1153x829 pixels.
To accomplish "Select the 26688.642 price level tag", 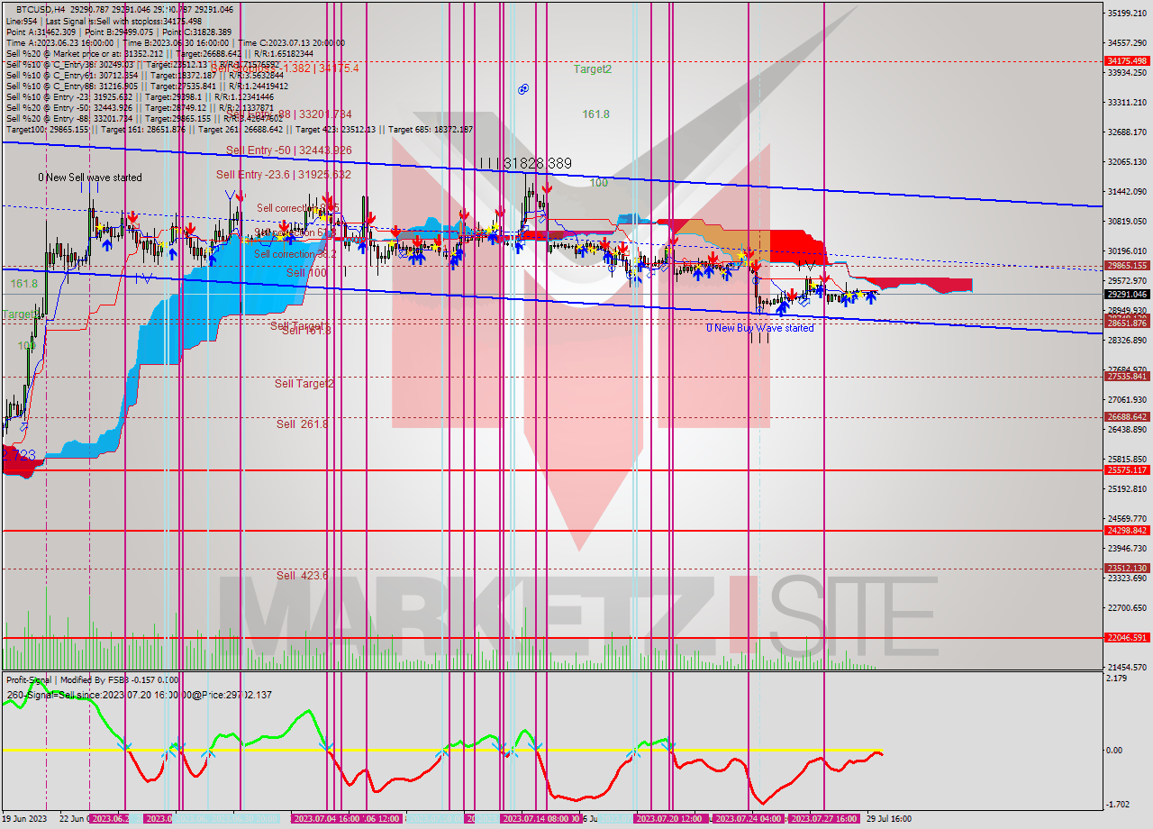I will pos(1127,417).
